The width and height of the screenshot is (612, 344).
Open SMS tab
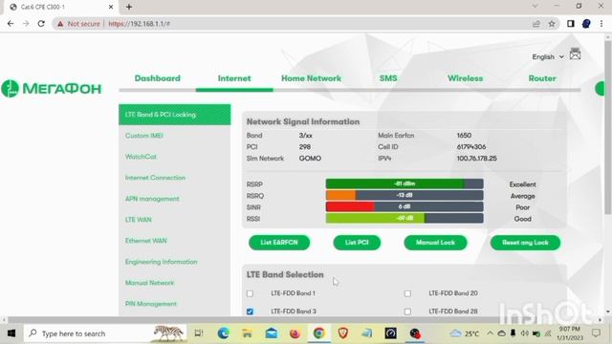(x=388, y=78)
